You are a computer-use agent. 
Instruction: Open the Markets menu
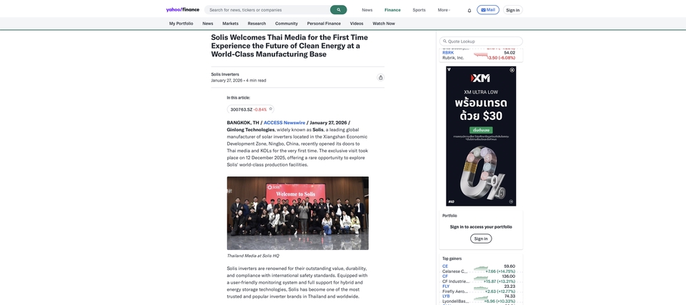[230, 24]
